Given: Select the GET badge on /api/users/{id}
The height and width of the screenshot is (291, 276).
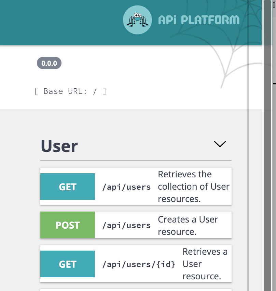Looking at the screenshot, I should (67, 264).
